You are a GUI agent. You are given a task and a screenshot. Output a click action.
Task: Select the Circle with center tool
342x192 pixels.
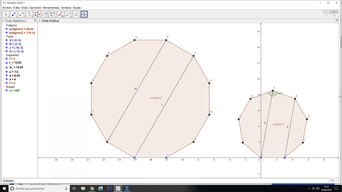[45, 14]
